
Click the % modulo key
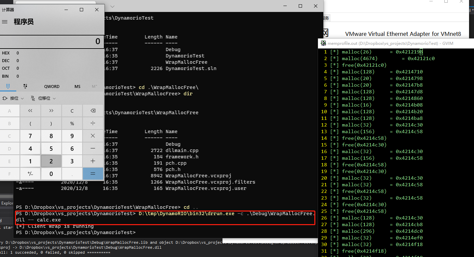coord(72,123)
